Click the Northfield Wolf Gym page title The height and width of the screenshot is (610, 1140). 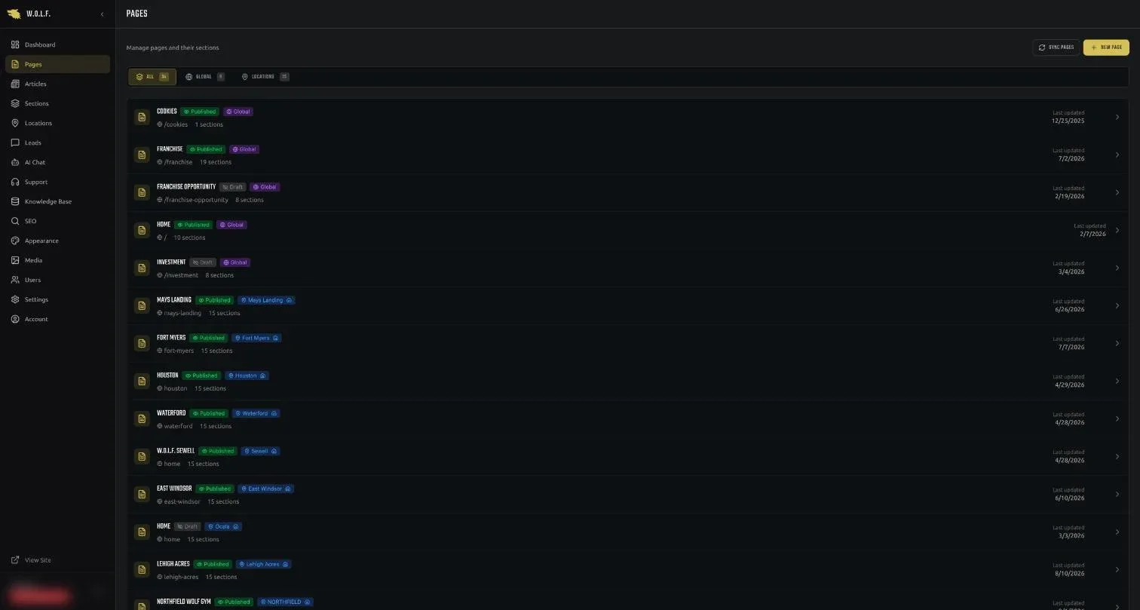184,602
